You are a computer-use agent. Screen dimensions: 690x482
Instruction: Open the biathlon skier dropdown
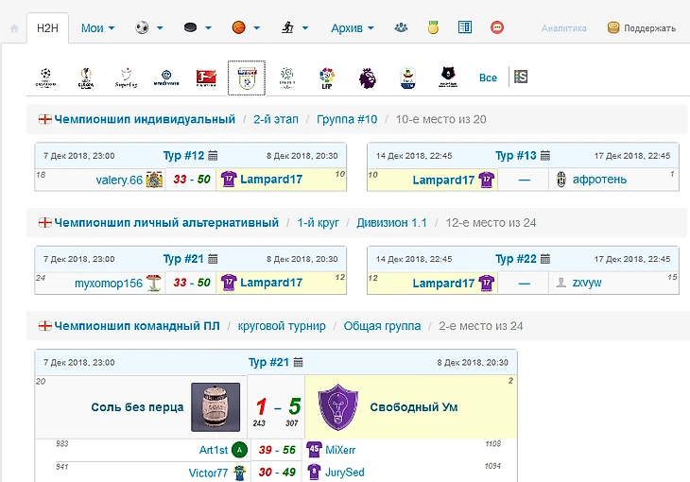coord(295,27)
